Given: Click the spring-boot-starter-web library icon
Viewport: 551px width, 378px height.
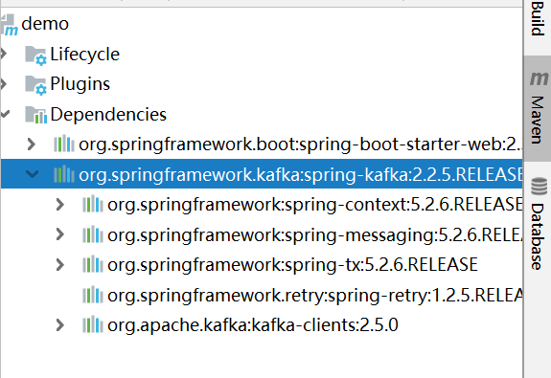Looking at the screenshot, I should (64, 144).
